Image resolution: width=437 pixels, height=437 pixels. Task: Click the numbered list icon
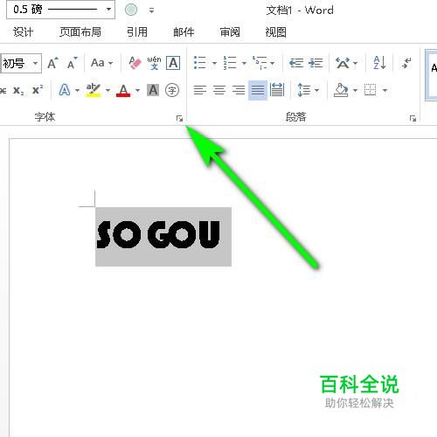coord(230,63)
